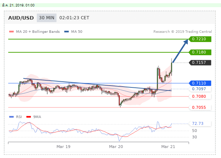Image resolution: width=221 pixels, height=158 pixels.
Task: Click the RSI 50 level label
Action: pyautogui.click(x=195, y=131)
